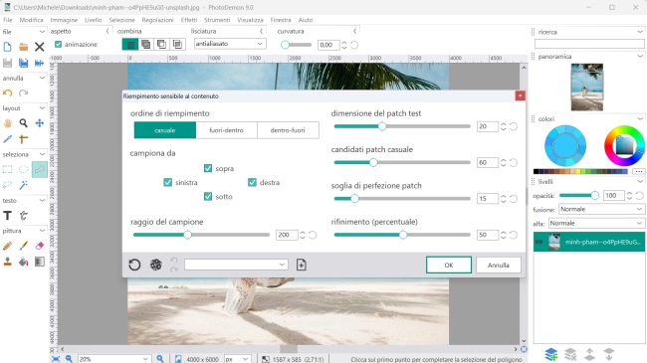Select the Magic wand tool
The height and width of the screenshot is (363, 647).
click(24, 185)
